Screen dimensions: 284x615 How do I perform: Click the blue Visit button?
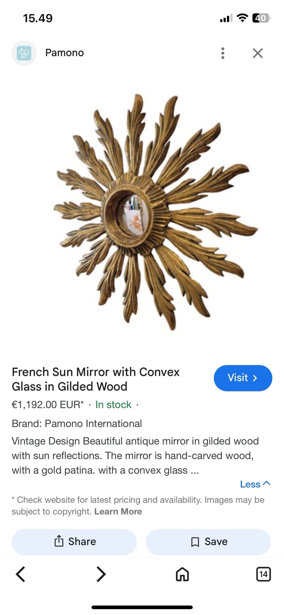[x=243, y=378]
